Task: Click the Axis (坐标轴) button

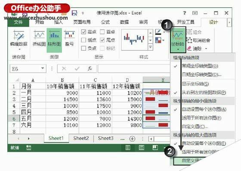Action: pyautogui.click(x=178, y=40)
